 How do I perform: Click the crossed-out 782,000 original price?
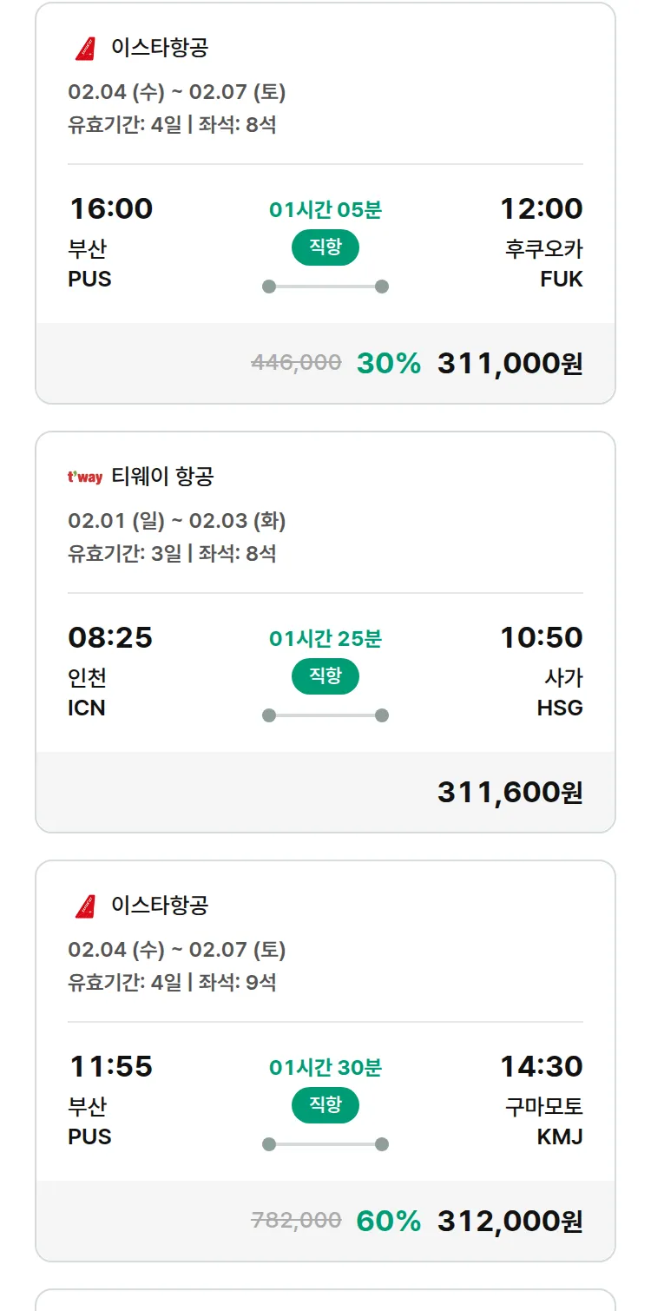click(x=296, y=1221)
